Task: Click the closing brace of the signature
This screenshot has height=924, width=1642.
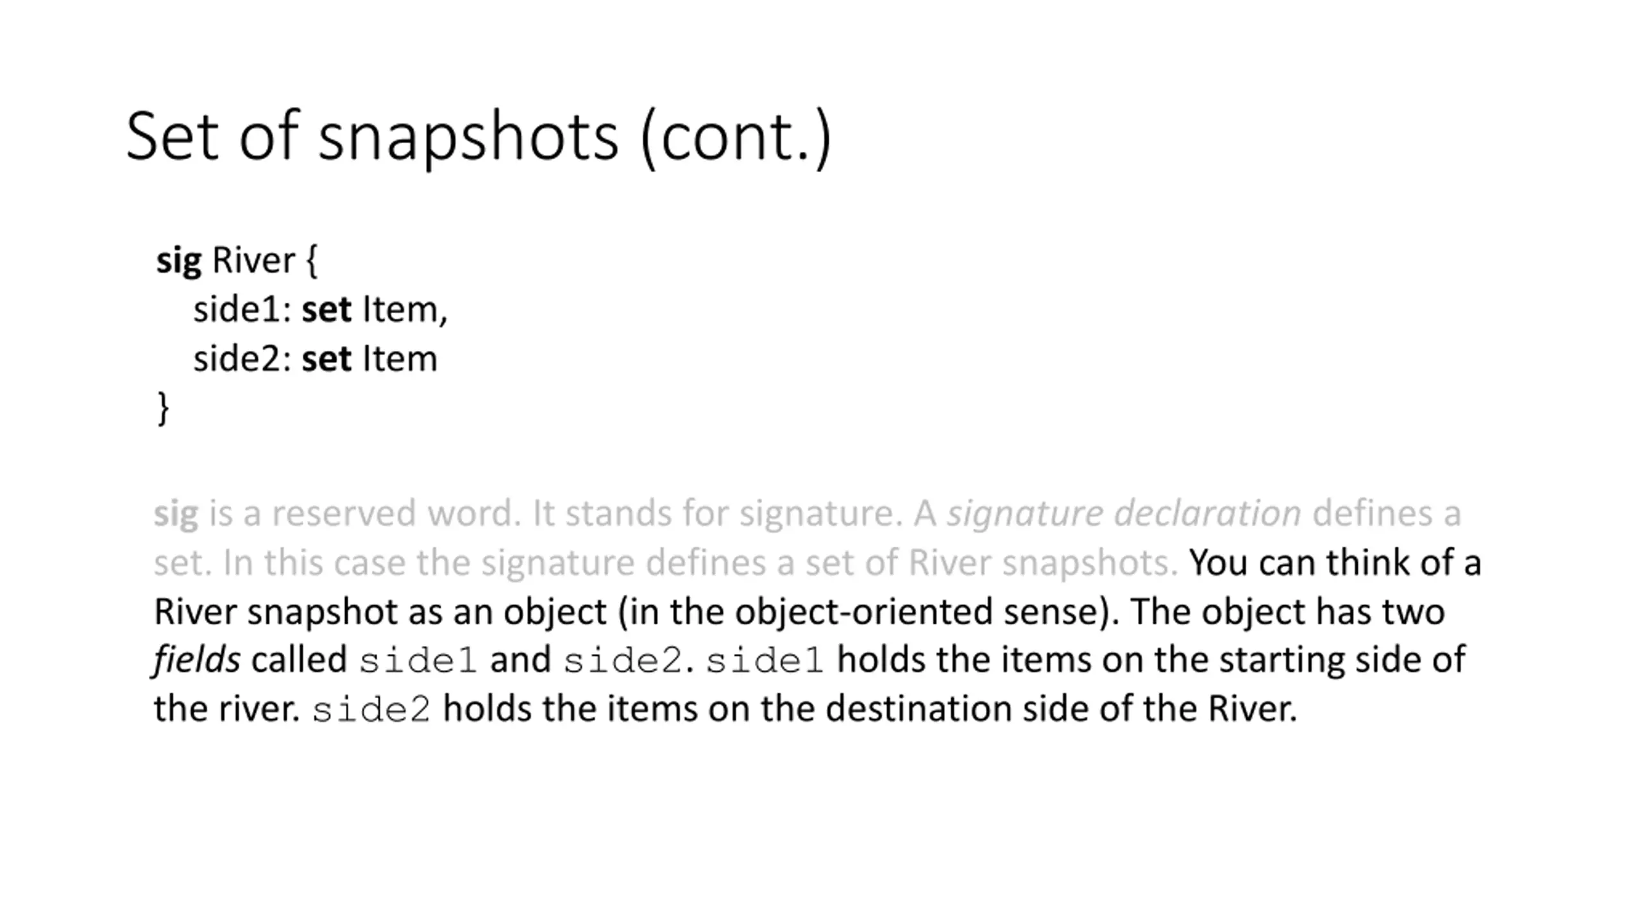Action: tap(163, 409)
